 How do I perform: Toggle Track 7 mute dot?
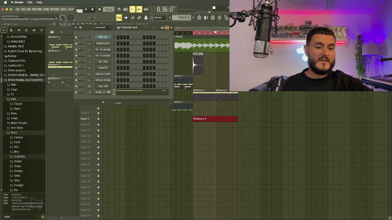pos(98,119)
